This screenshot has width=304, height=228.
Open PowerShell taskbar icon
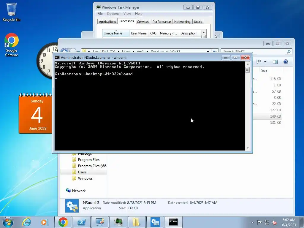click(81, 222)
